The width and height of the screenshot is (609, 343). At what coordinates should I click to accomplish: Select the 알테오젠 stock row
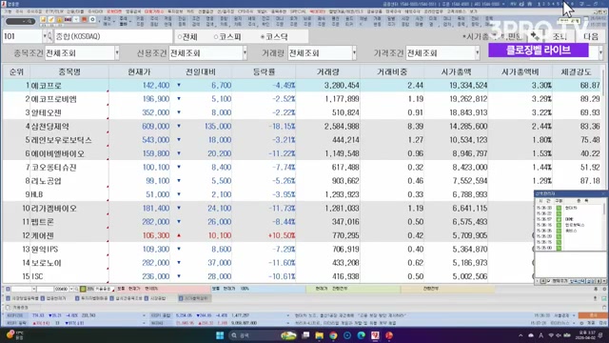pyautogui.click(x=303, y=112)
